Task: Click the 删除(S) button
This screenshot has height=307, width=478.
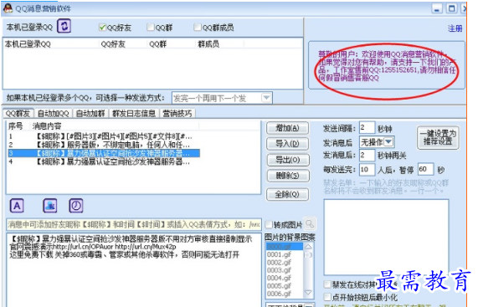Action: coord(288,176)
